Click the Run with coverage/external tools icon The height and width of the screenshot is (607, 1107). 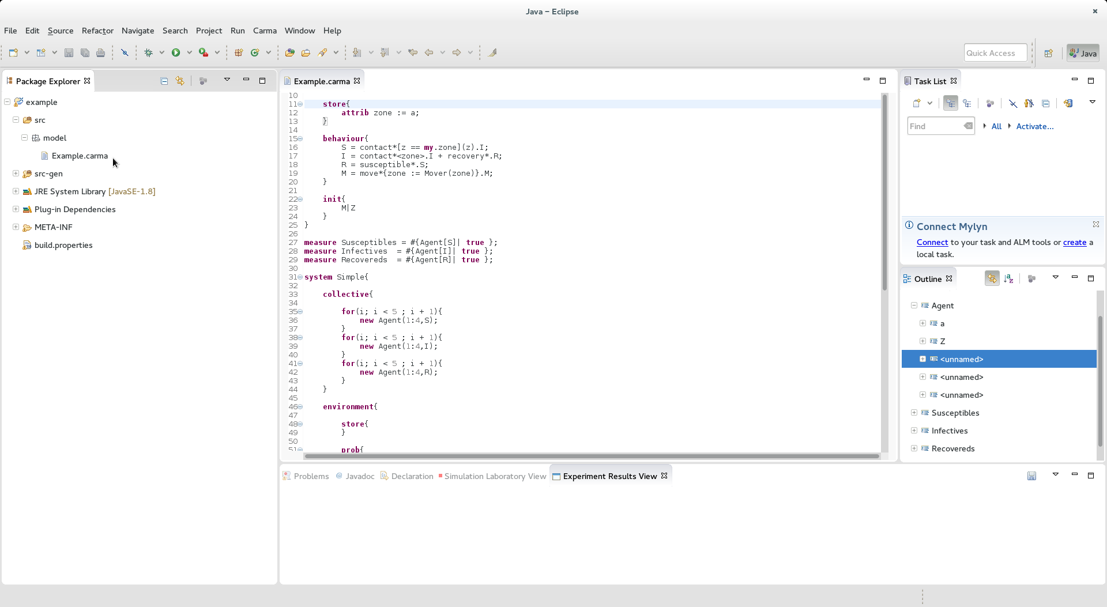click(204, 52)
